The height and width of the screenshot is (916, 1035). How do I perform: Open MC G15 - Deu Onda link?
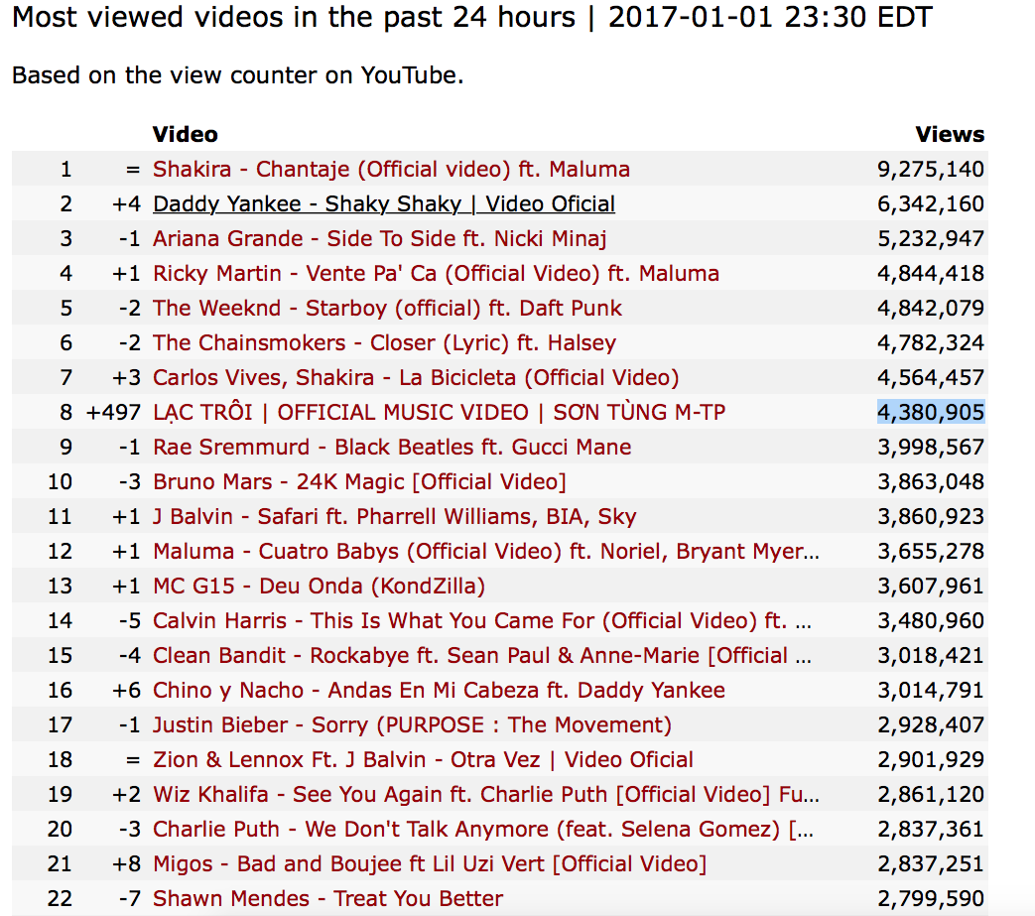point(319,587)
